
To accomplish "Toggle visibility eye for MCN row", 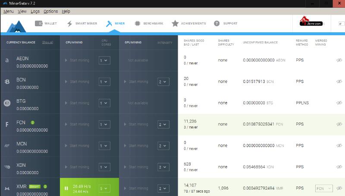I will point(339,145).
